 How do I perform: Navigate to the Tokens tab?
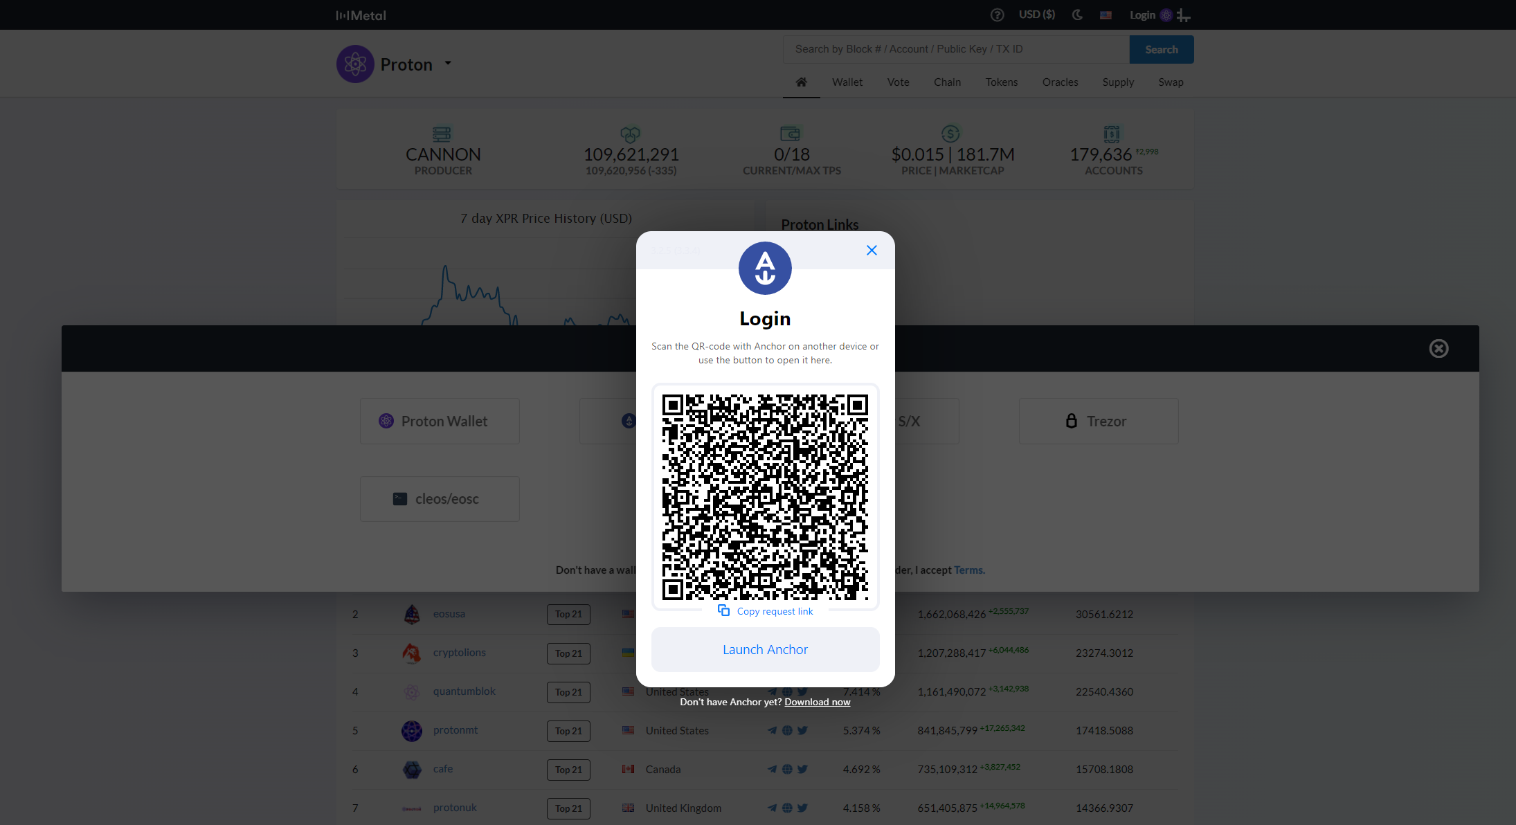1002,82
